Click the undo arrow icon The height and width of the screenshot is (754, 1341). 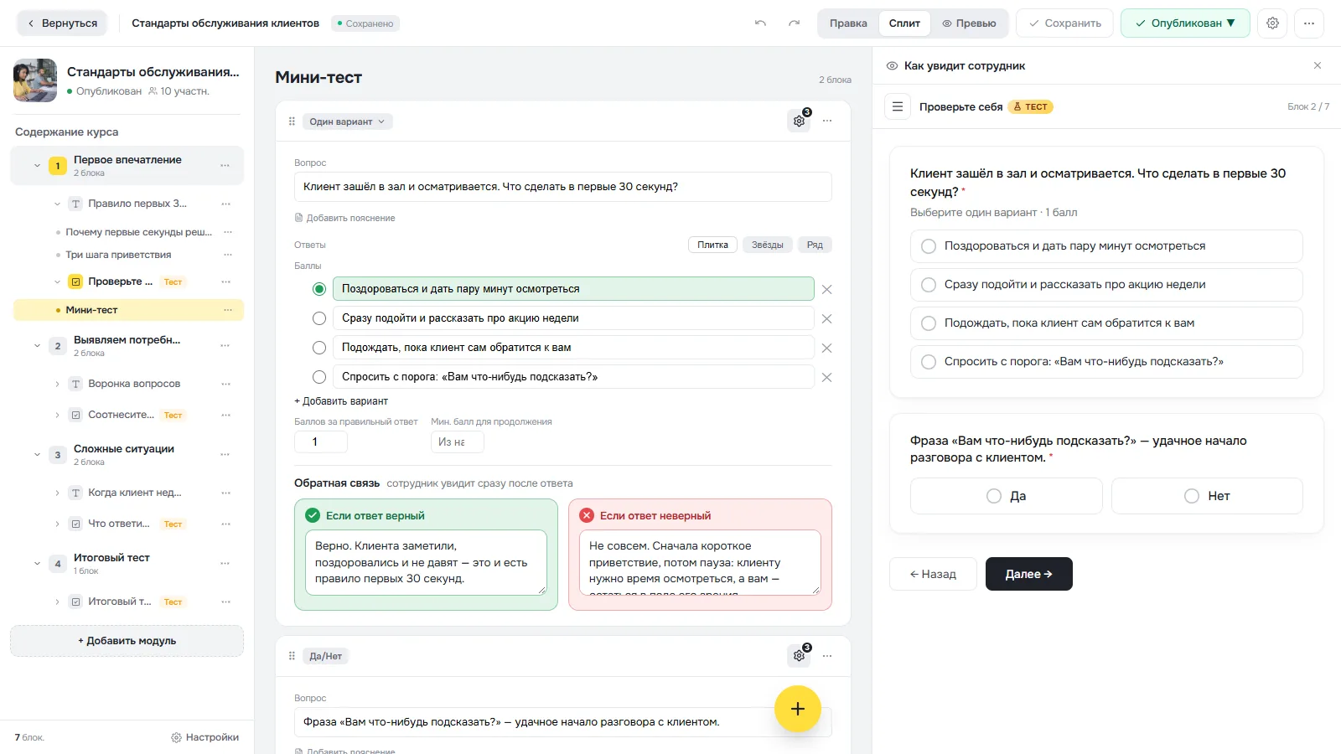coord(760,23)
